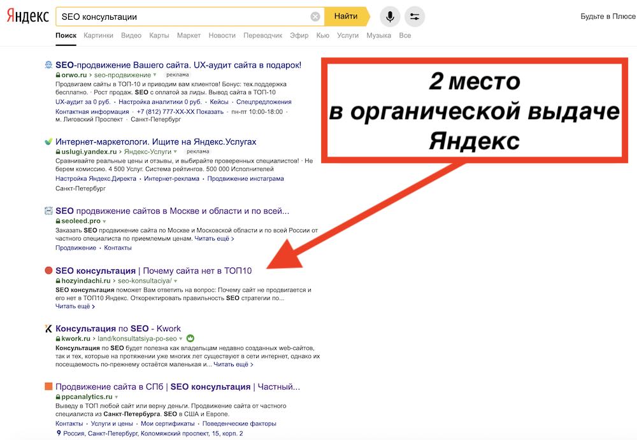Expand the seoleed.pro URL dropdown arrow

pyautogui.click(x=104, y=222)
